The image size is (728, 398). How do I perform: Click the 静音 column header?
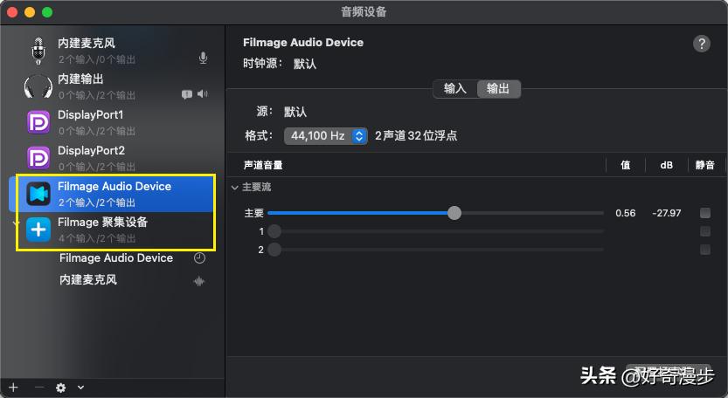point(704,165)
